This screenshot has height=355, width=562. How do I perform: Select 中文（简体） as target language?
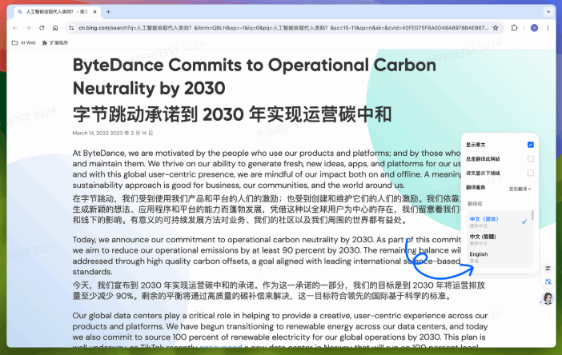[499, 222]
